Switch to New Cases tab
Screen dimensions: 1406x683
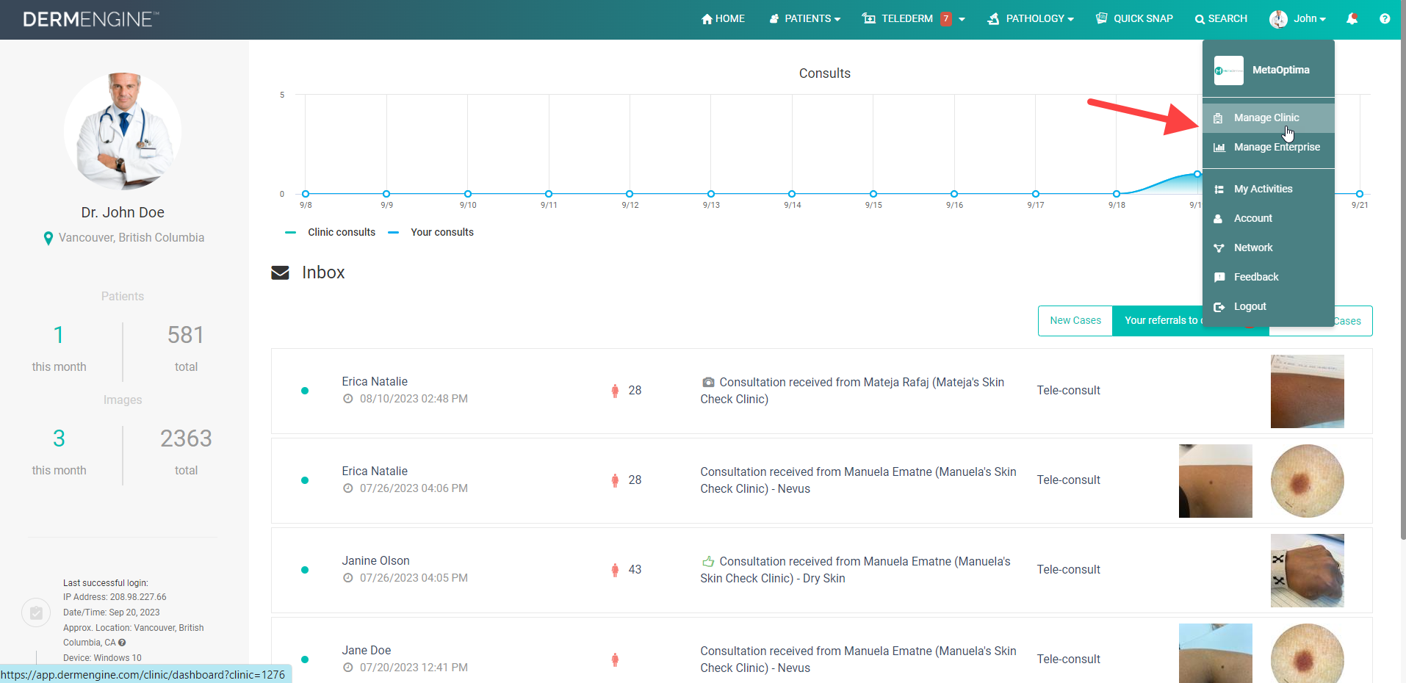1075,321
